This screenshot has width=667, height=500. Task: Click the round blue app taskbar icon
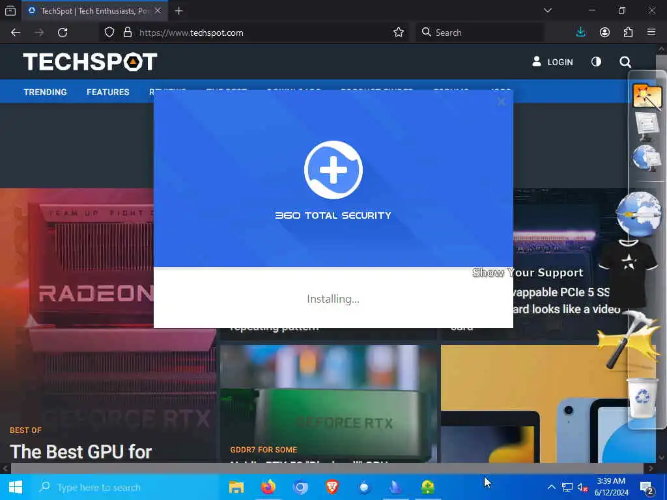pos(364,487)
